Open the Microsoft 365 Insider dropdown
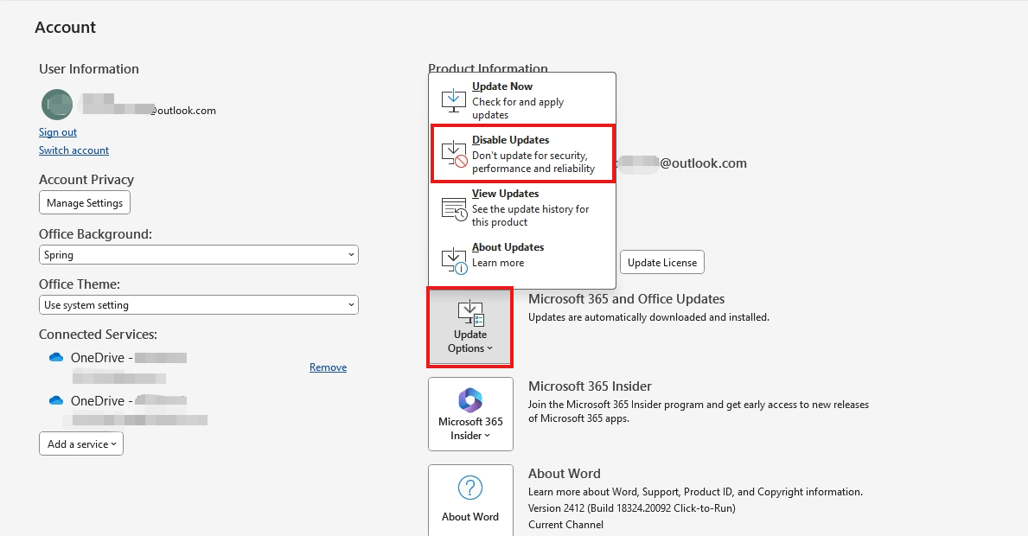This screenshot has height=536, width=1028. point(470,413)
